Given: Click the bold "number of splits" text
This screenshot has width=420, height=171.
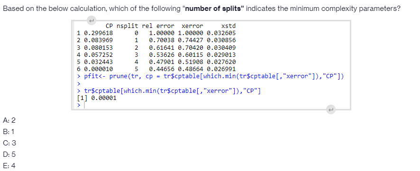Looking at the screenshot, I should (x=213, y=9).
